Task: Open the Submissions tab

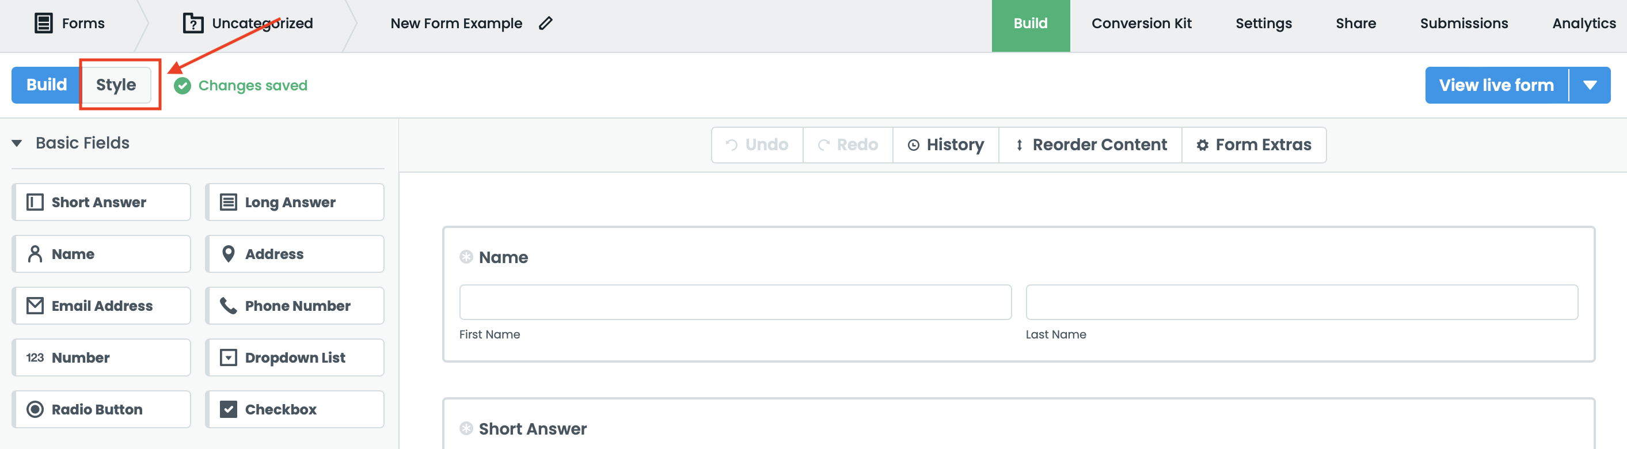Action: pyautogui.click(x=1463, y=24)
